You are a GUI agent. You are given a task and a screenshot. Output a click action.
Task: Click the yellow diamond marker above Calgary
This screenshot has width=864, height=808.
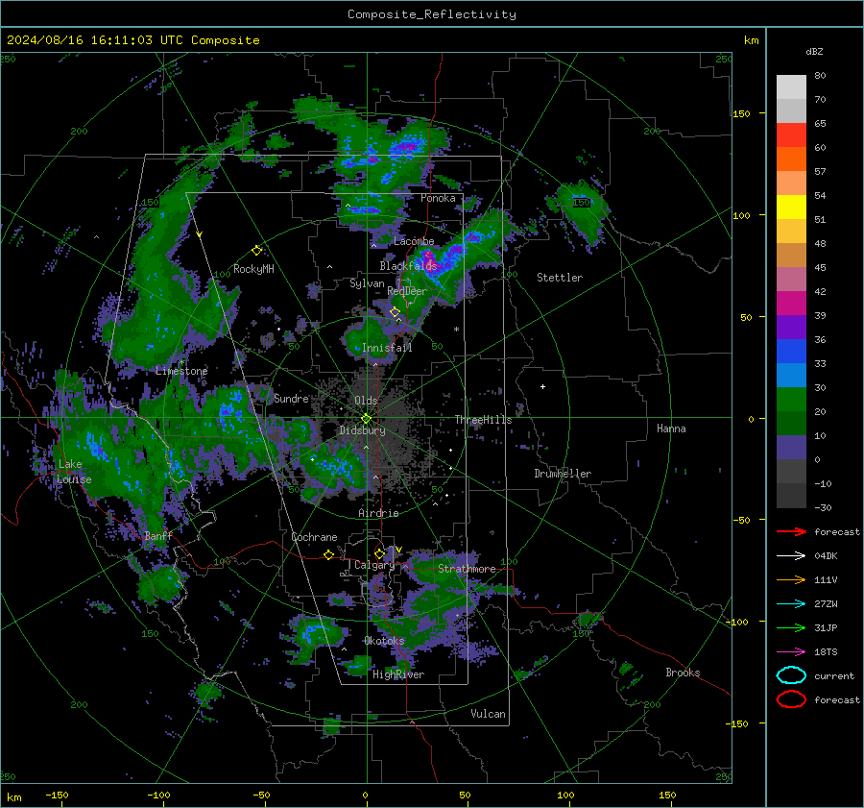pos(379,553)
